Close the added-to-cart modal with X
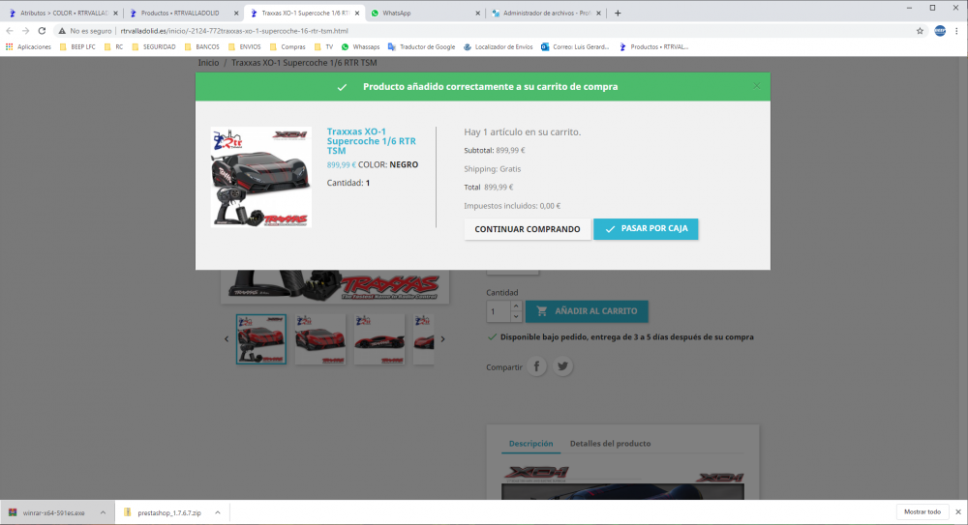The width and height of the screenshot is (968, 525). (756, 86)
